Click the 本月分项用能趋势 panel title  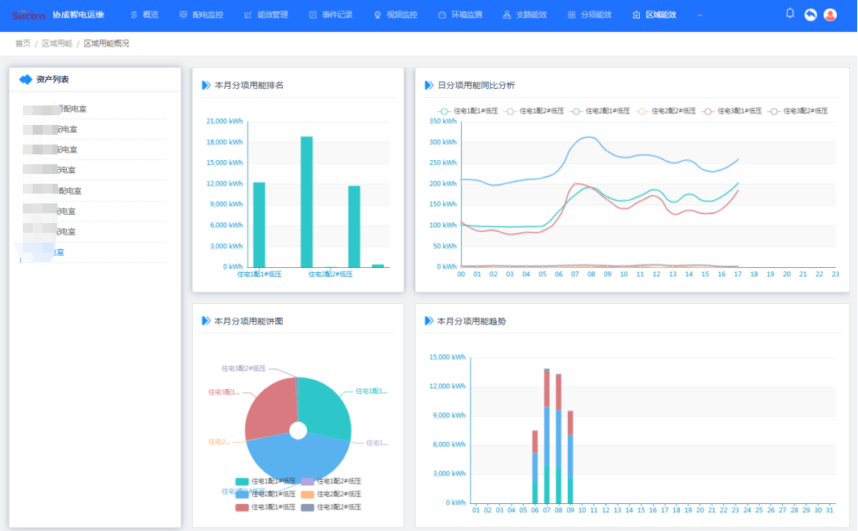point(471,321)
